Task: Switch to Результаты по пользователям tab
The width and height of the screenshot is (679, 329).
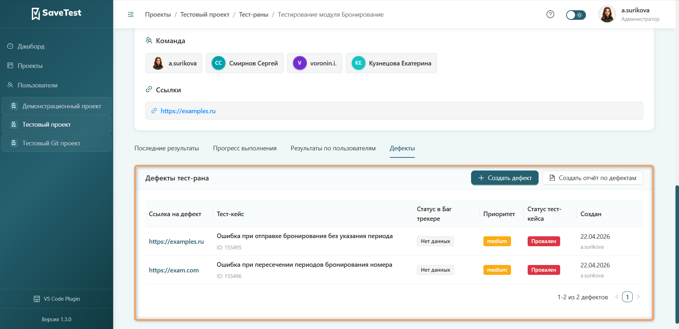Action: 333,148
